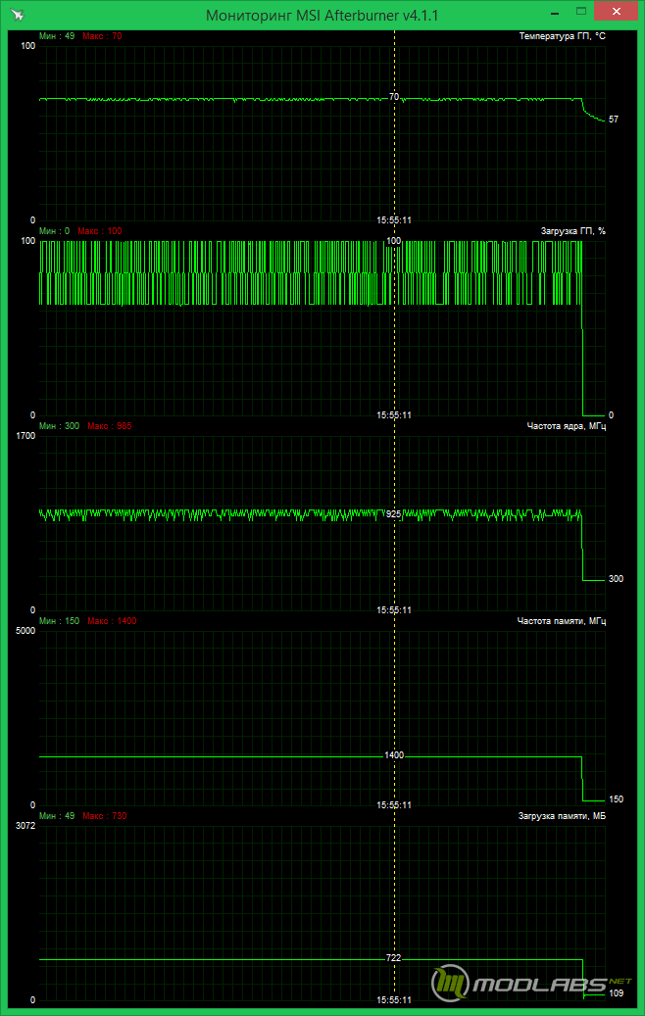Click timestamp 15:55:11 under the temperature graph
Image resolution: width=645 pixels, height=1016 pixels.
[394, 220]
